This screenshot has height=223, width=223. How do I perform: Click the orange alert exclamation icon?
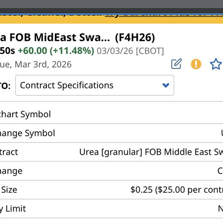196,64
